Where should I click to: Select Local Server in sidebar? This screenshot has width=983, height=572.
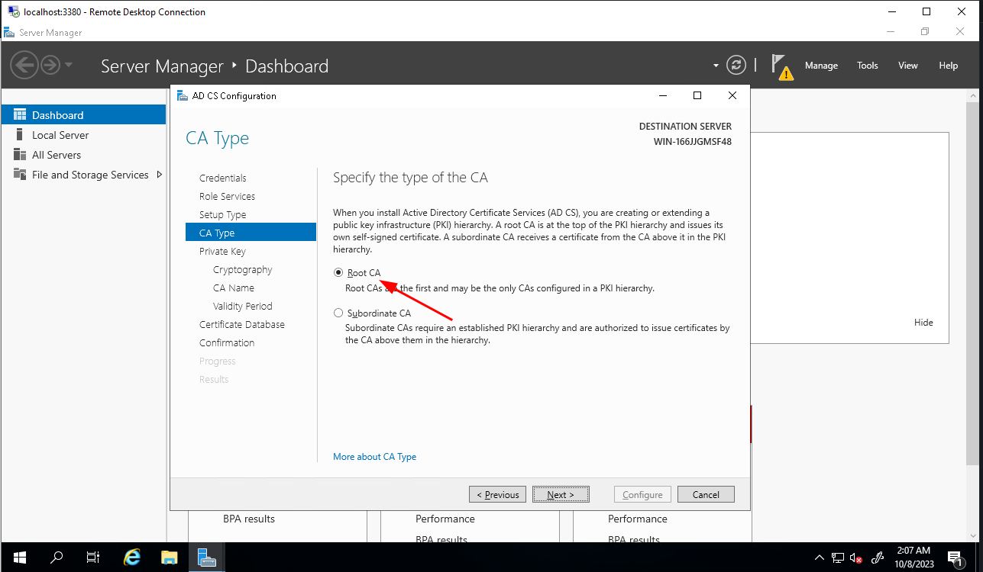pyautogui.click(x=60, y=135)
